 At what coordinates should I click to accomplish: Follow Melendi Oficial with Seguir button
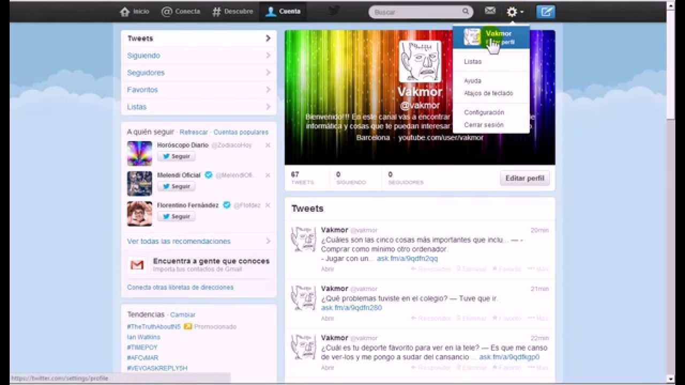(x=176, y=186)
